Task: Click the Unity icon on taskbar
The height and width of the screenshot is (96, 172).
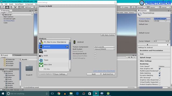Action: coord(96,94)
